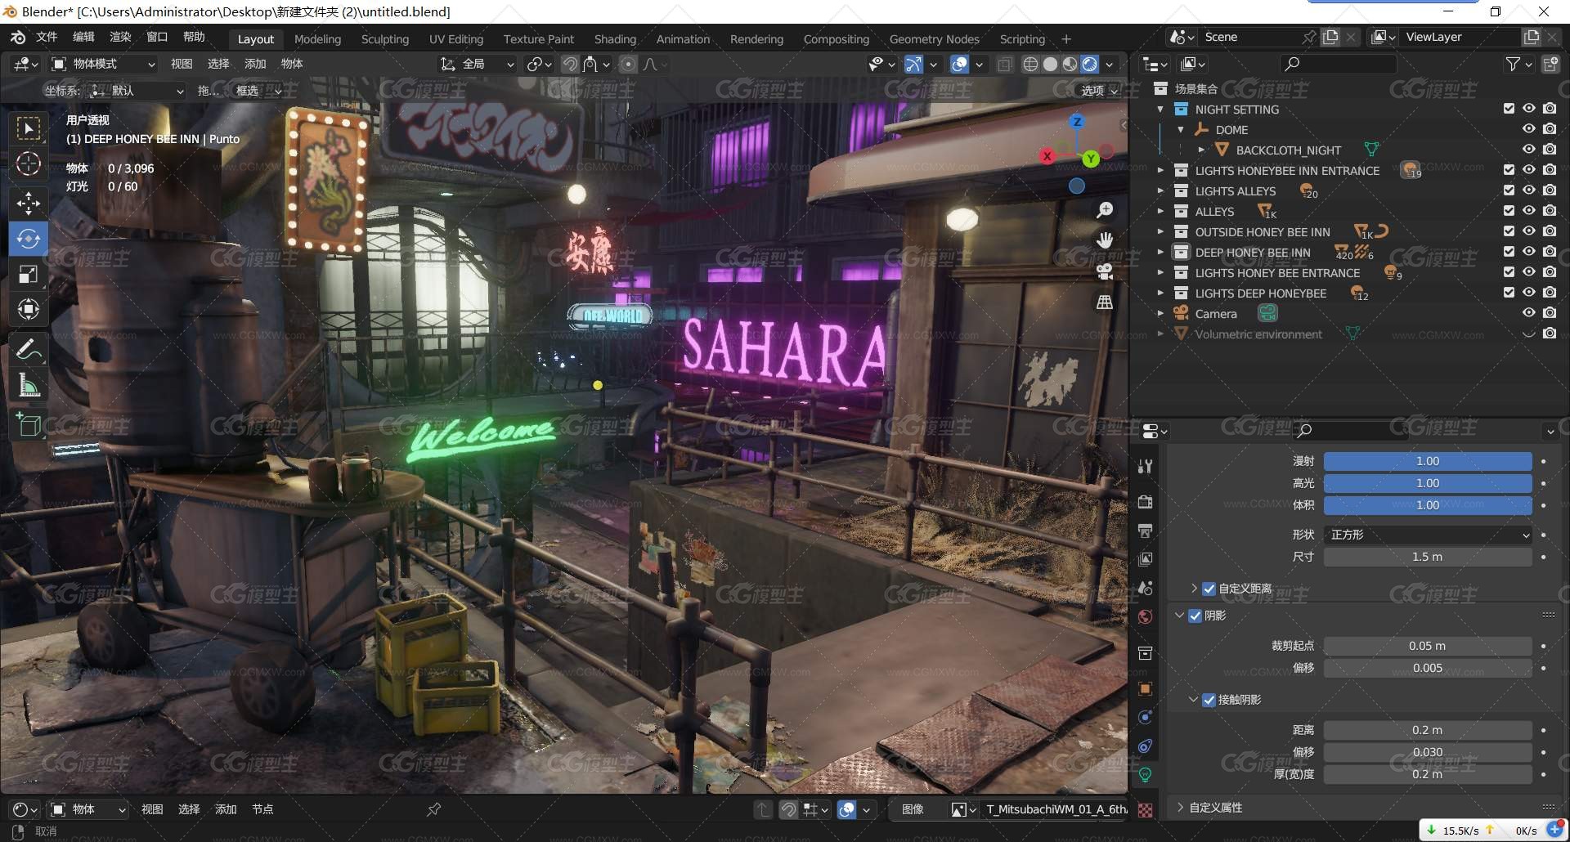Uncheck the 接触阴影 contact shadow checkbox
The height and width of the screenshot is (842, 1570).
click(x=1209, y=700)
